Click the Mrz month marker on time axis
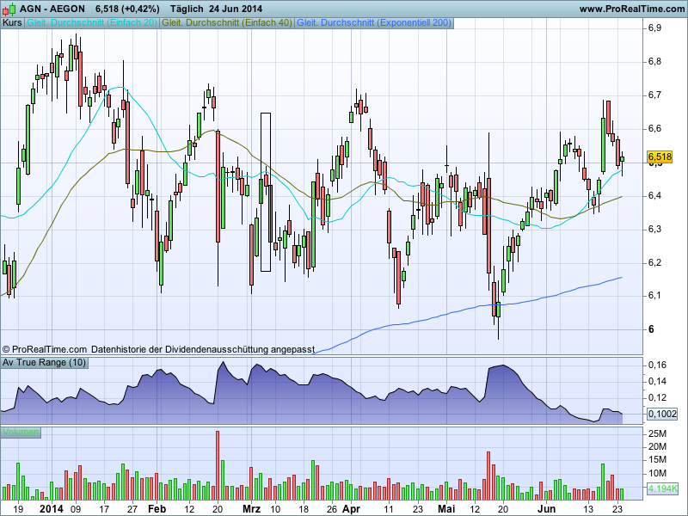Image resolution: width=688 pixels, height=516 pixels. pos(252,509)
